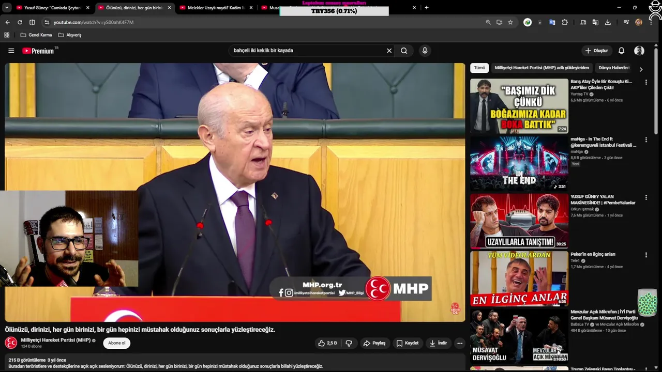The width and height of the screenshot is (662, 372).
Task: Open the YouTube account avatar menu
Action: [x=639, y=51]
